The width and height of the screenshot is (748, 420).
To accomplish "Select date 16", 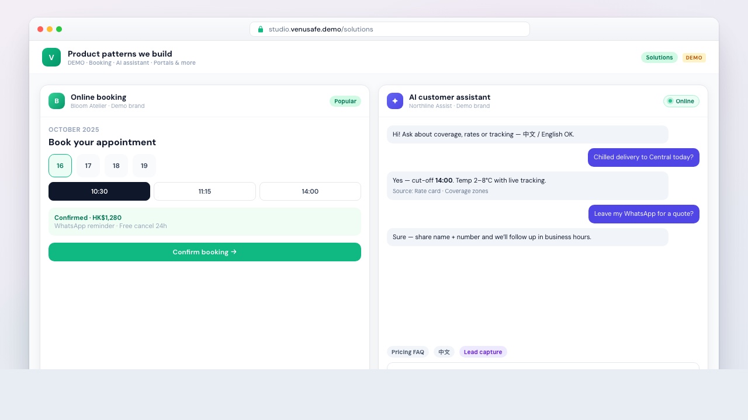I will click(x=60, y=166).
